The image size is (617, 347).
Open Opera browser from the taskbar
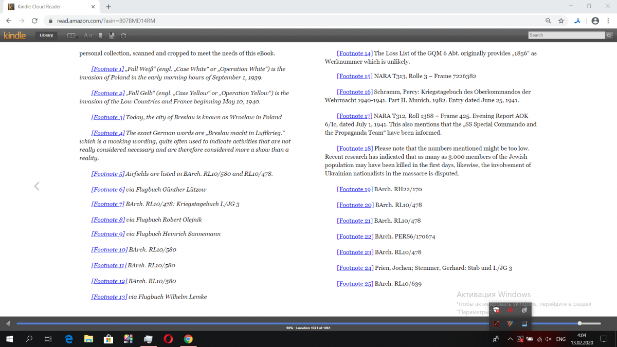168,339
